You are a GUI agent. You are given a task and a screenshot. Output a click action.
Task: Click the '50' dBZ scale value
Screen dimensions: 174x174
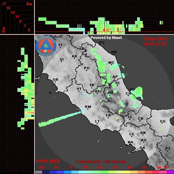click(144, 167)
